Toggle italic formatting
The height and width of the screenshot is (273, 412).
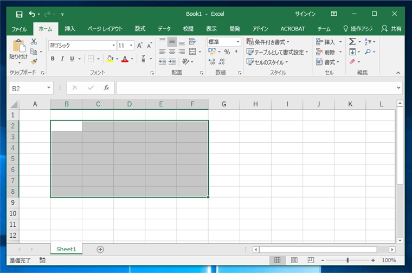(62, 59)
